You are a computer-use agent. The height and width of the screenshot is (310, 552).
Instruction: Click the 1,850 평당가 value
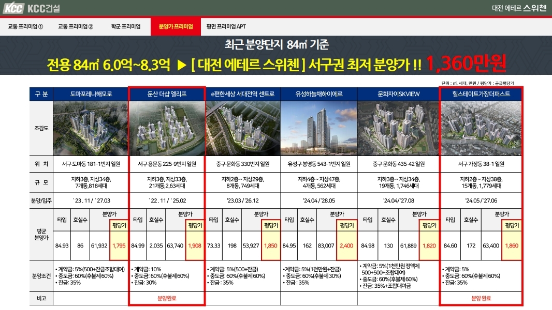(x=271, y=246)
